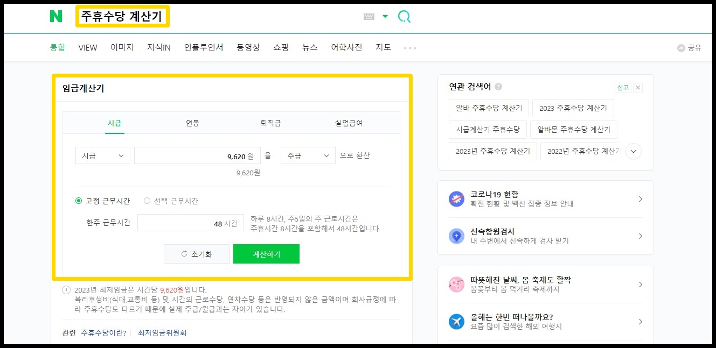Click the green 계산하기 button
The width and height of the screenshot is (716, 348).
pos(266,254)
